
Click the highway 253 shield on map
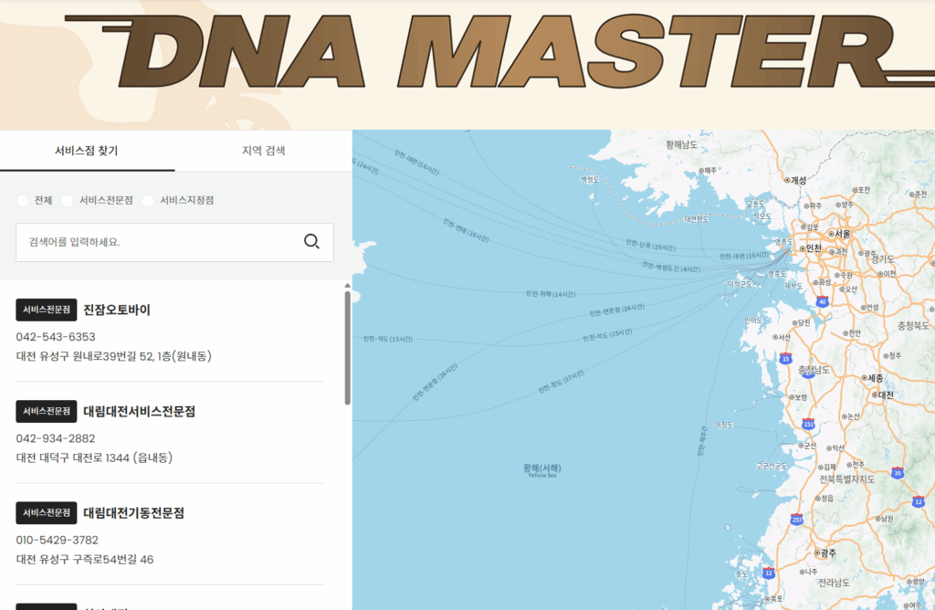pos(796,520)
